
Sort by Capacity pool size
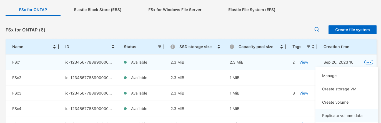[x=282, y=47]
